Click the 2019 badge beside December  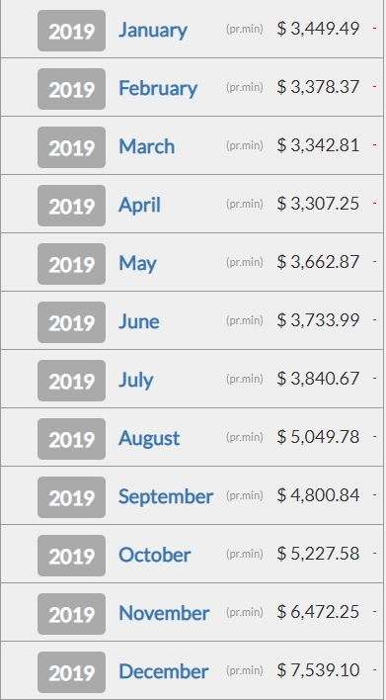click(x=71, y=672)
